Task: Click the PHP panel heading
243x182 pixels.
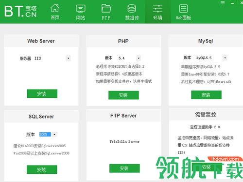Action: [x=123, y=41]
